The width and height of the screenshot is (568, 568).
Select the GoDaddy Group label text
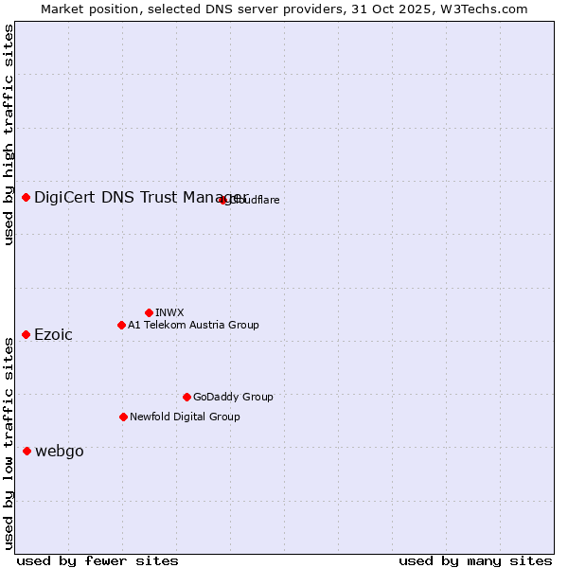233,397
